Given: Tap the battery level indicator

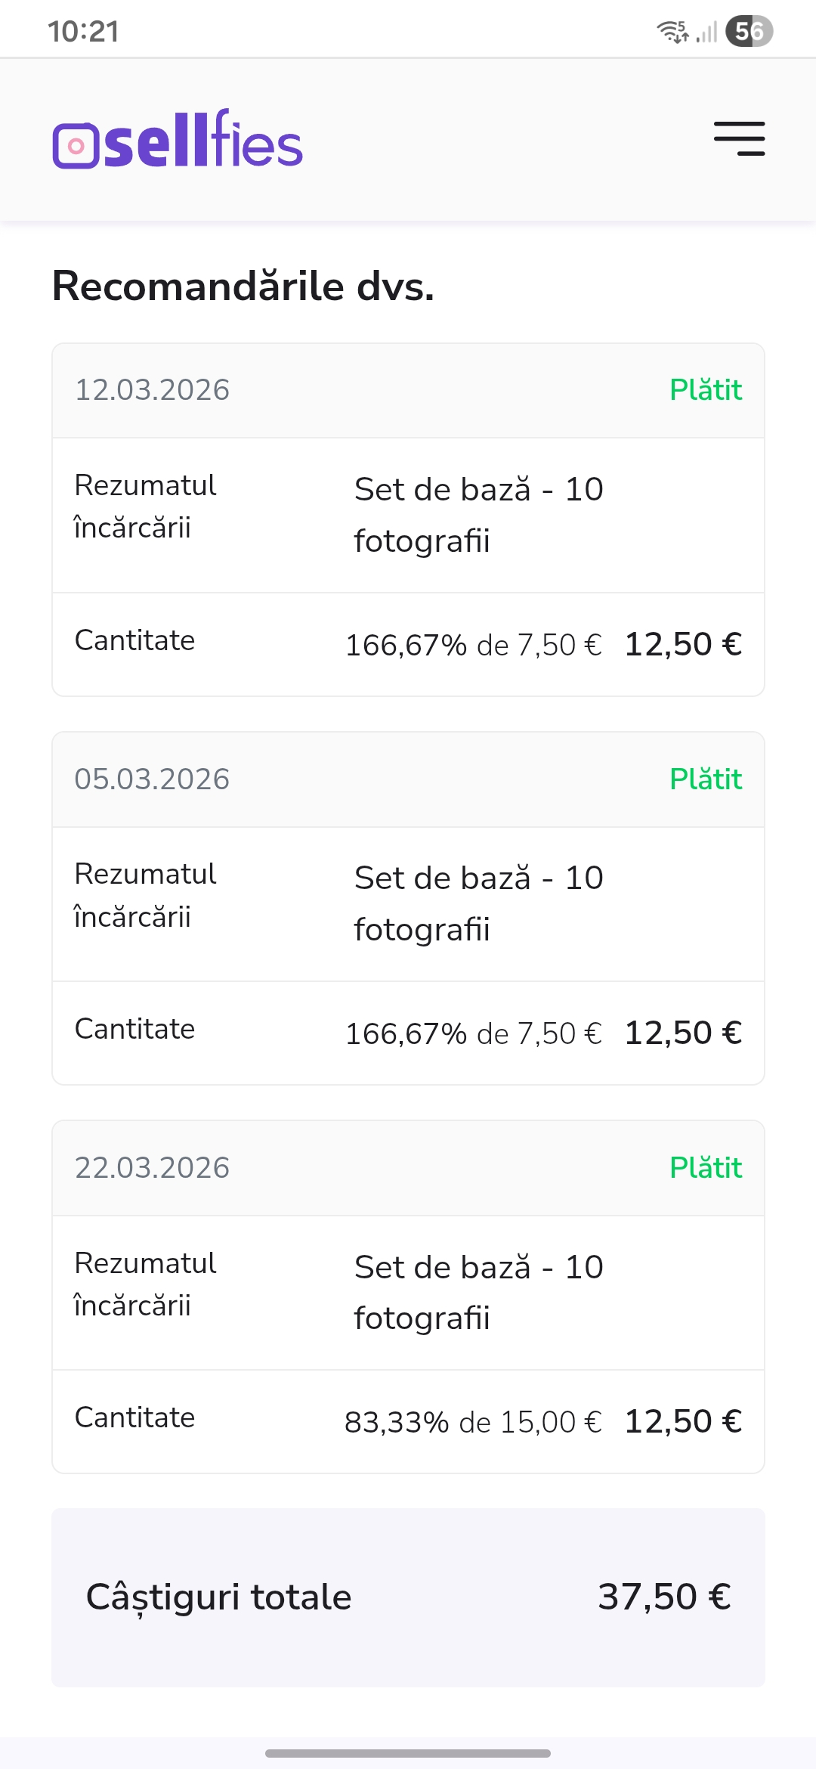Looking at the screenshot, I should [749, 32].
